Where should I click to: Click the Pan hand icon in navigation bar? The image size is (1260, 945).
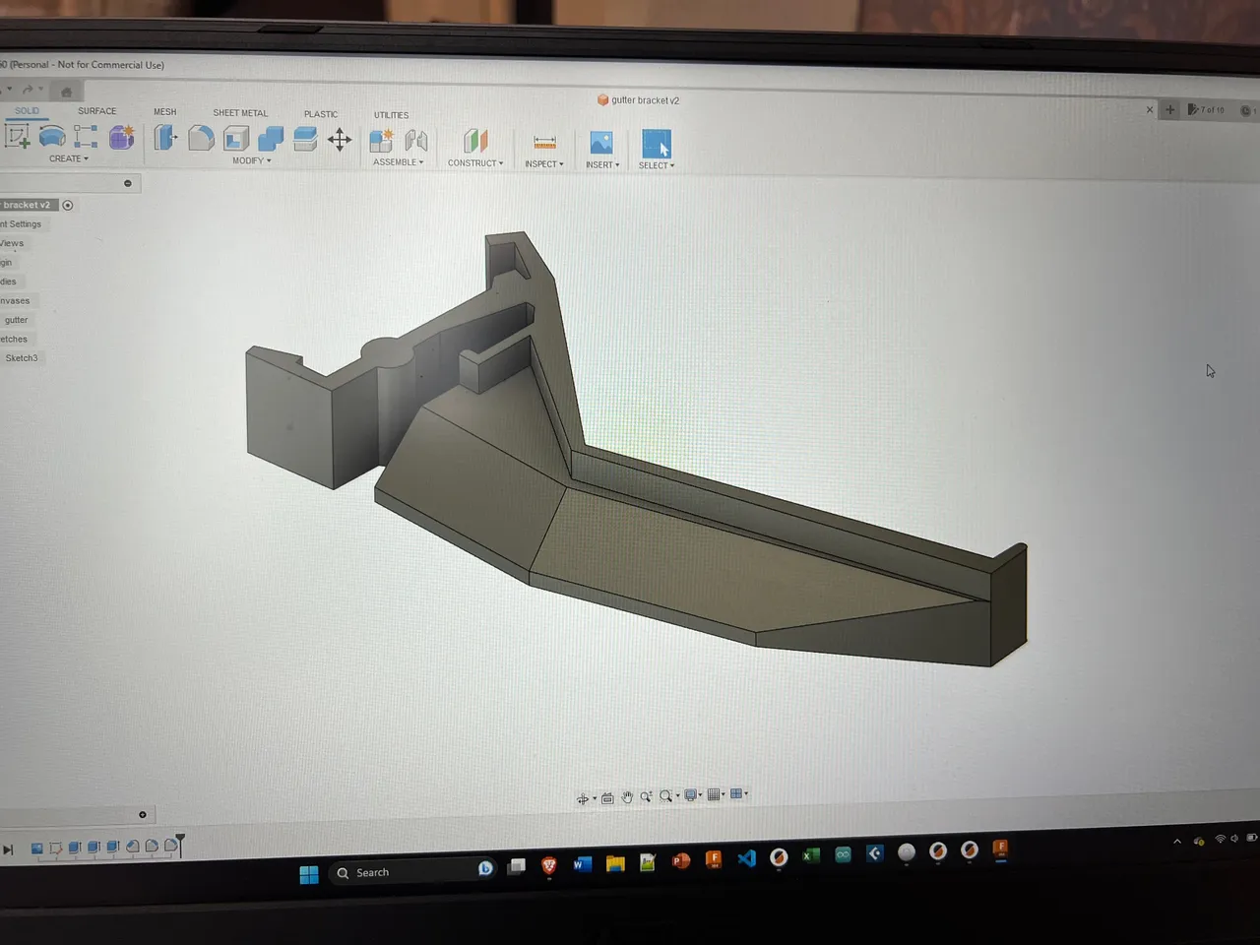click(628, 797)
